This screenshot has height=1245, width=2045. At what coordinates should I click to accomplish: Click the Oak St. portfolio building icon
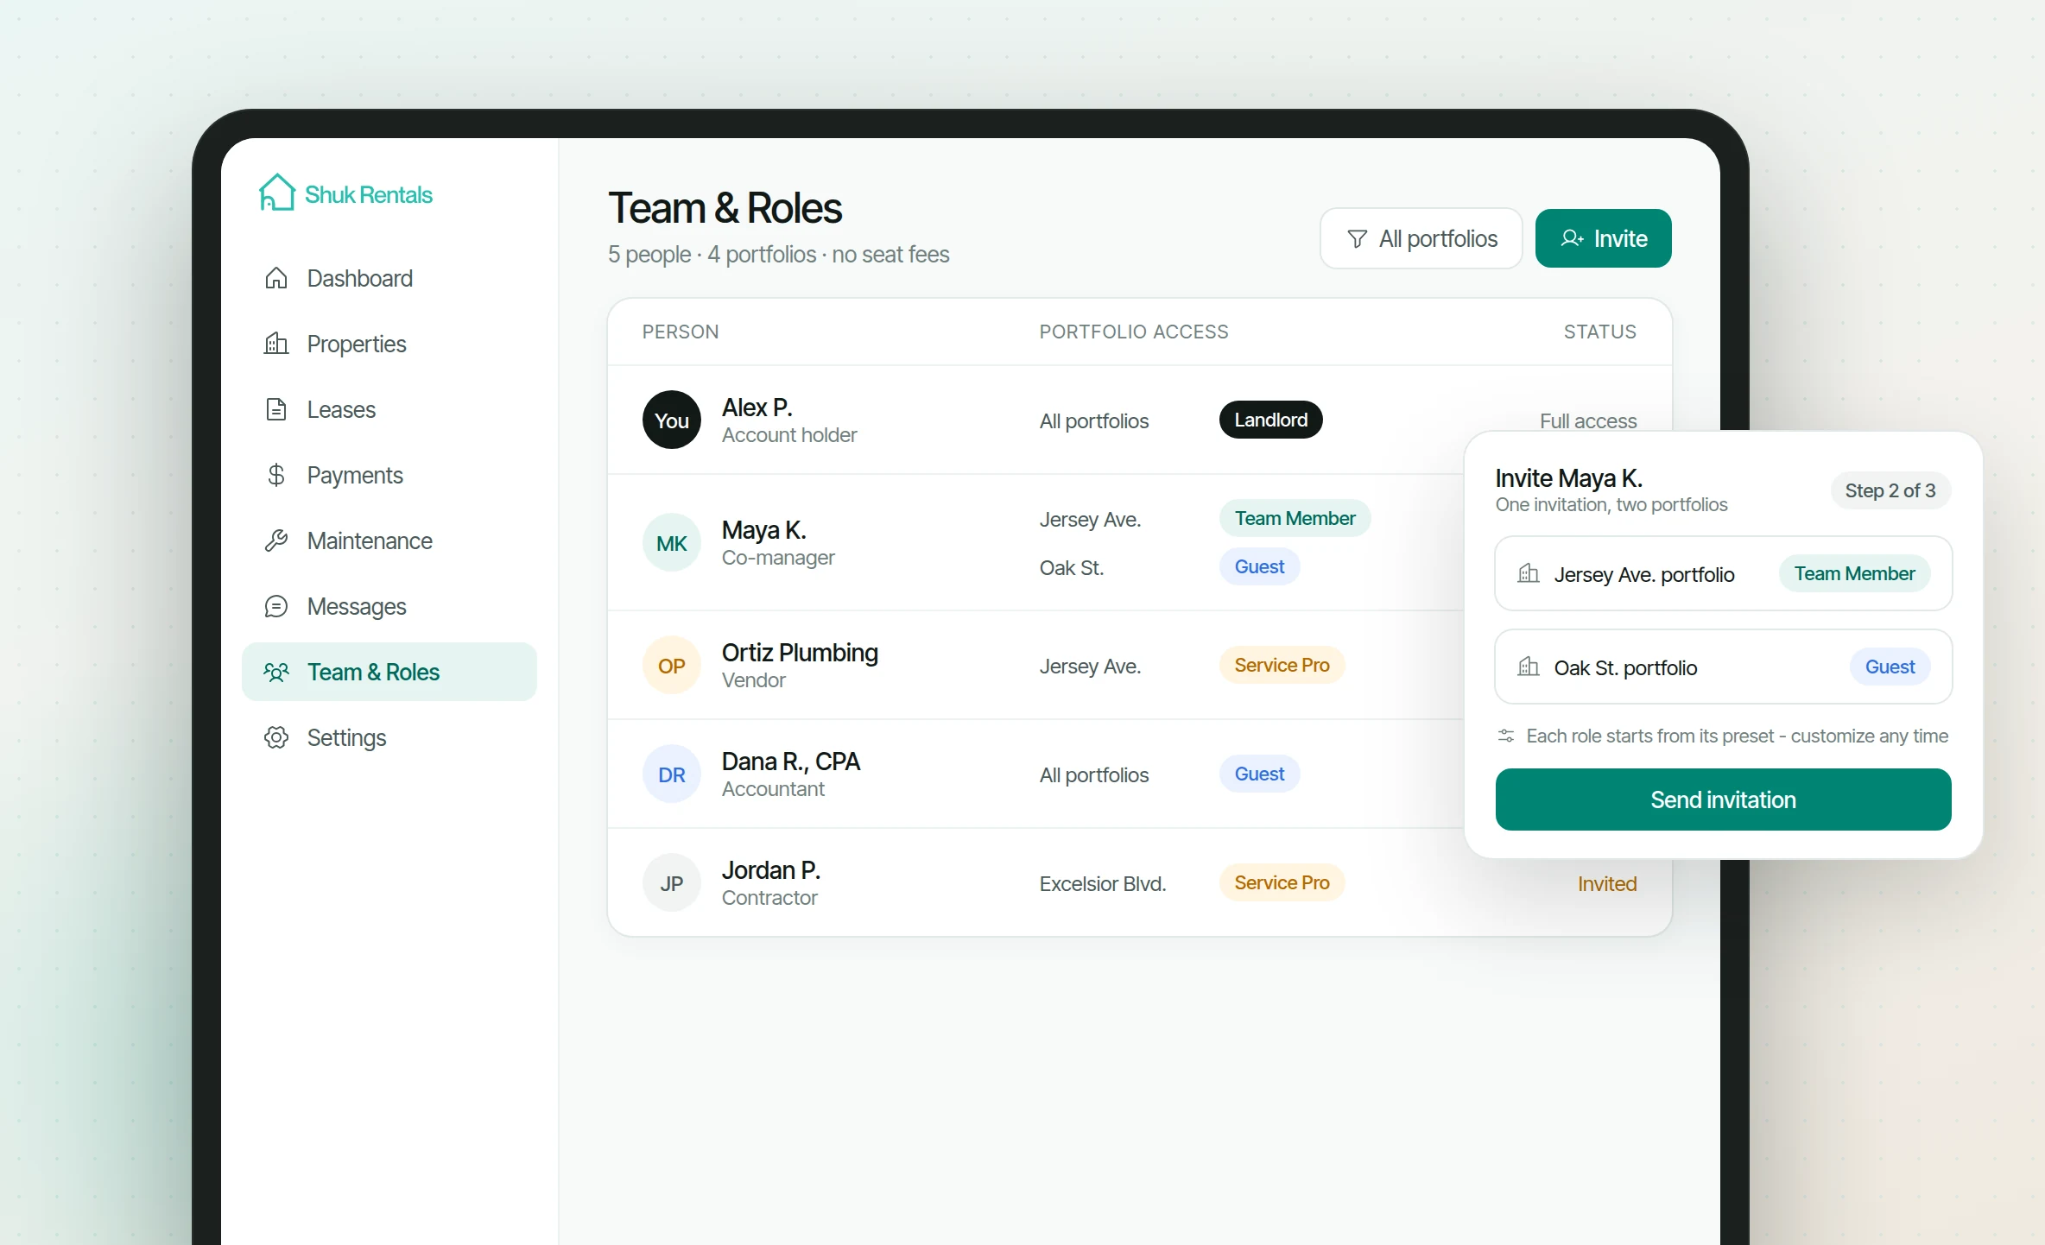pyautogui.click(x=1529, y=667)
